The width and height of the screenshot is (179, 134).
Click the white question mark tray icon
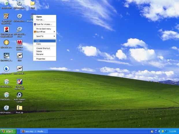click(x=152, y=131)
